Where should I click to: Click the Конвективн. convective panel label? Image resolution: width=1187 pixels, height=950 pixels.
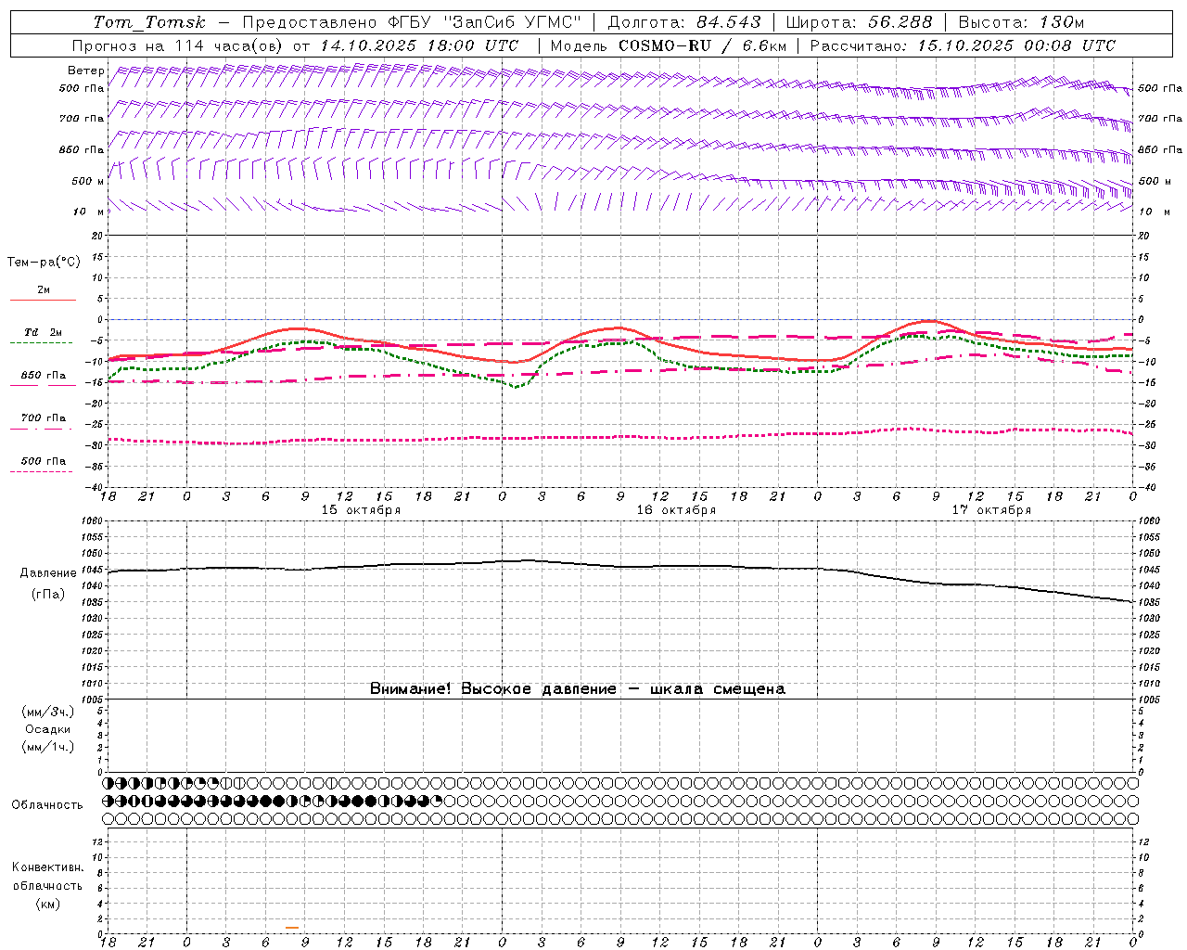[47, 867]
